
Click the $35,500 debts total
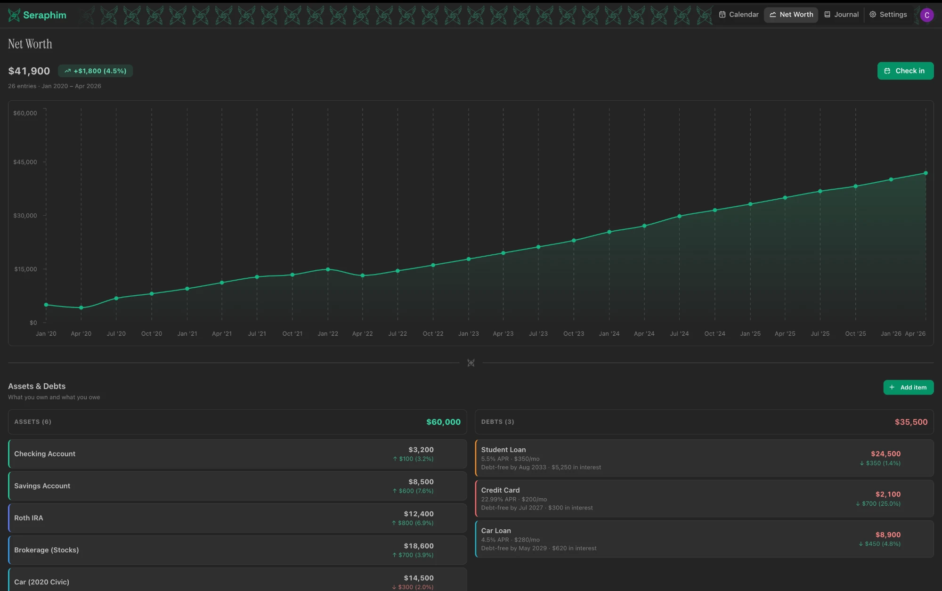[x=911, y=422]
